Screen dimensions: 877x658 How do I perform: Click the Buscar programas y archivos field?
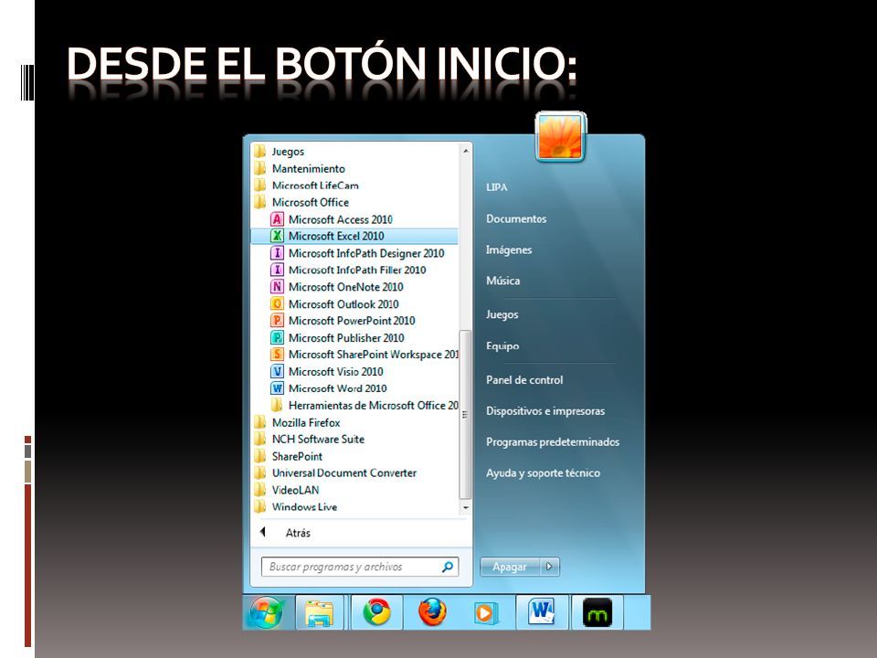point(360,567)
